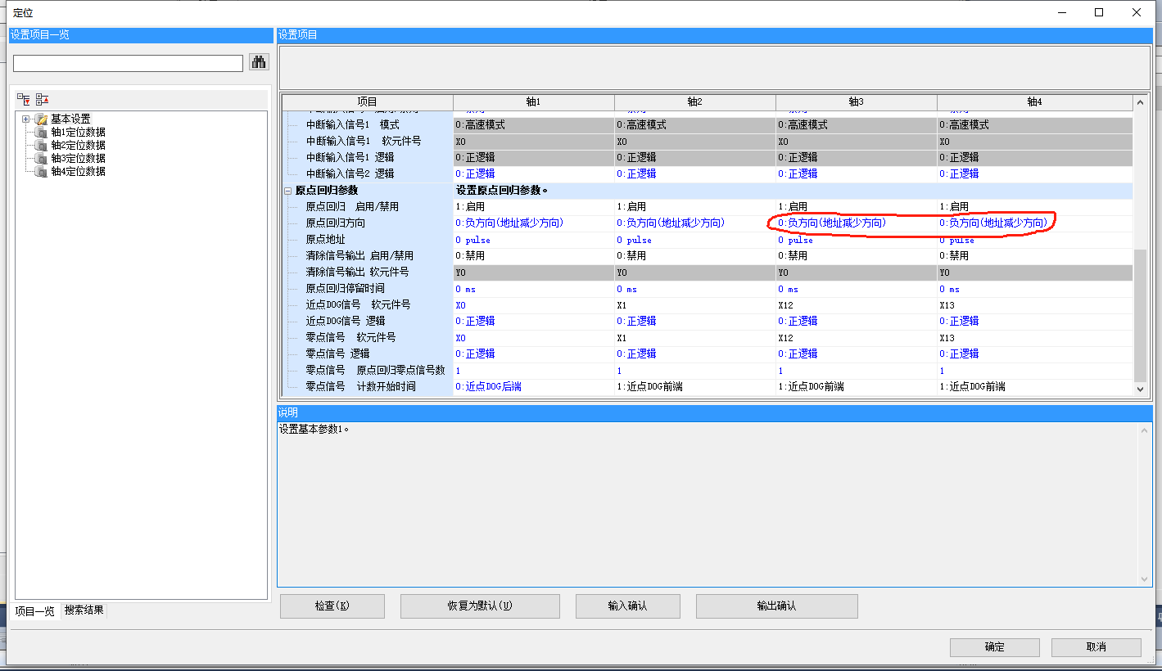Click the binoculars search icon
This screenshot has height=671, width=1162.
coord(259,62)
